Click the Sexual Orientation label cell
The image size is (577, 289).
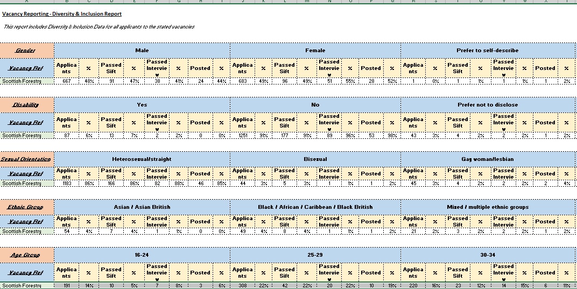pyautogui.click(x=26, y=159)
